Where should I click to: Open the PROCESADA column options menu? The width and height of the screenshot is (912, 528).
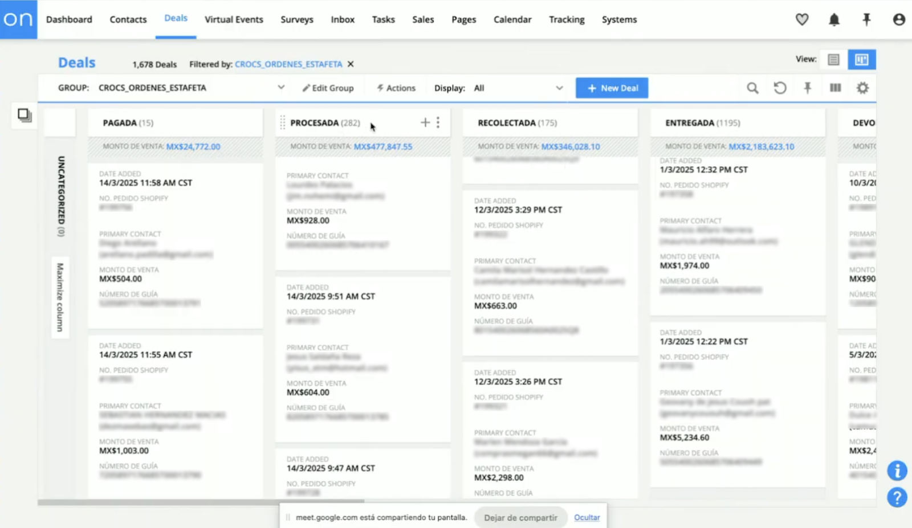point(438,122)
